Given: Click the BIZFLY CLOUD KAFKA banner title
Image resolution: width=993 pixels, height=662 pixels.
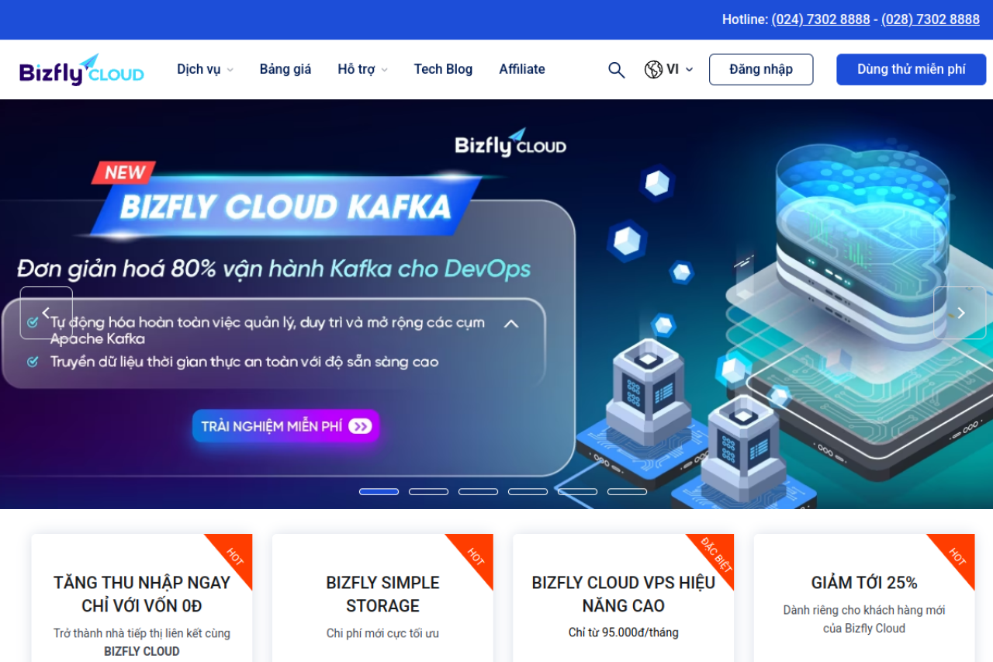Looking at the screenshot, I should tap(285, 207).
